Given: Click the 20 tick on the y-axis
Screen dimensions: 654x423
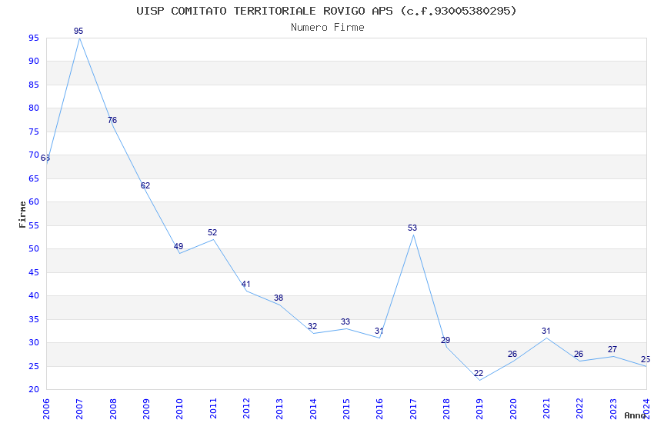Looking at the screenshot, I should click(x=34, y=389).
